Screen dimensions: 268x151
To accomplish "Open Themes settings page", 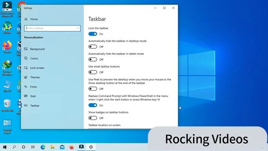I will [32, 77].
